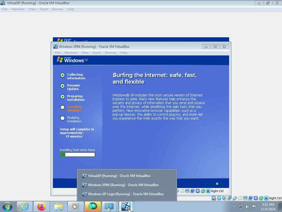Image resolution: width=282 pixels, height=212 pixels.
Task: Open File menu of Windows XP64 window
Action: tap(58, 53)
